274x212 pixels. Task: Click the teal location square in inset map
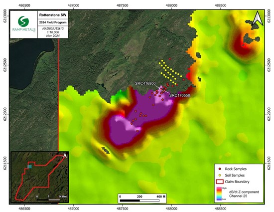click(x=30, y=167)
